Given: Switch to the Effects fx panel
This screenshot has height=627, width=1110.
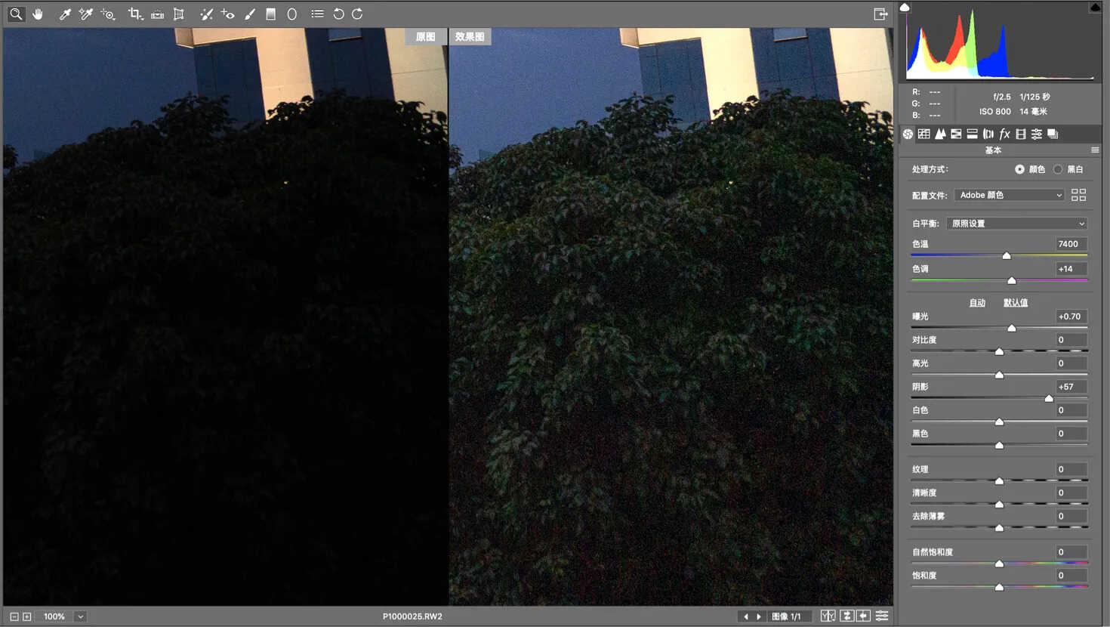Looking at the screenshot, I should pyautogui.click(x=1004, y=134).
